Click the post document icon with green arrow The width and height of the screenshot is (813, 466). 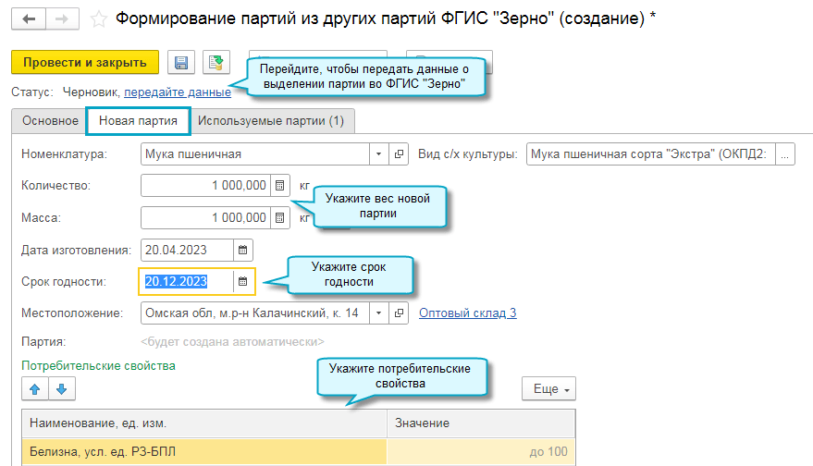pos(216,62)
